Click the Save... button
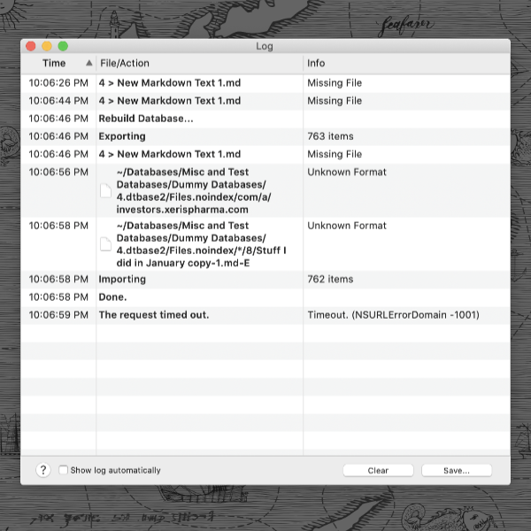The image size is (531, 531). [x=457, y=471]
